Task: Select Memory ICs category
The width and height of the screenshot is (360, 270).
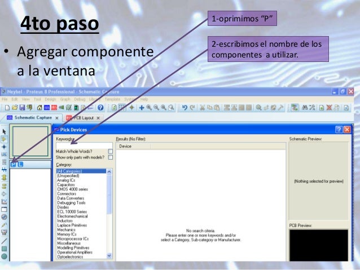Action: point(67,234)
